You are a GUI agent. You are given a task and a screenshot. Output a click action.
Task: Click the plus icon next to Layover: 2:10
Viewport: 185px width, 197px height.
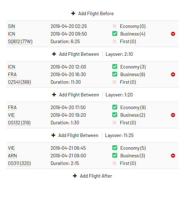point(54,54)
